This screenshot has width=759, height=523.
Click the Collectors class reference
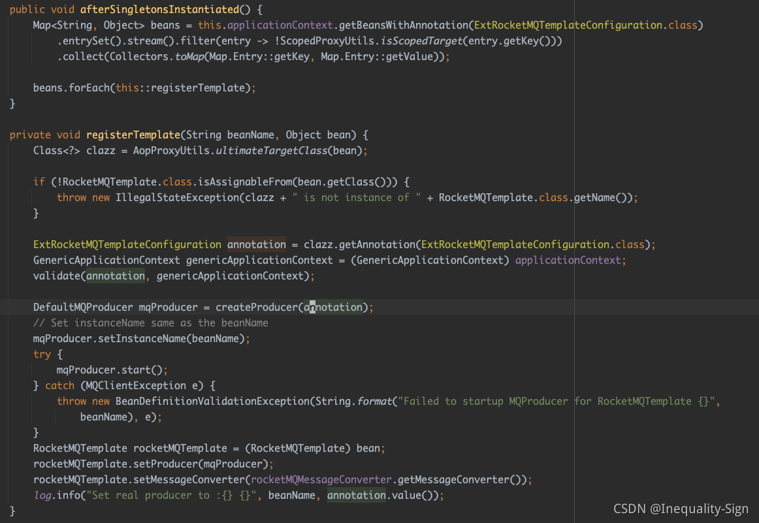pos(139,57)
